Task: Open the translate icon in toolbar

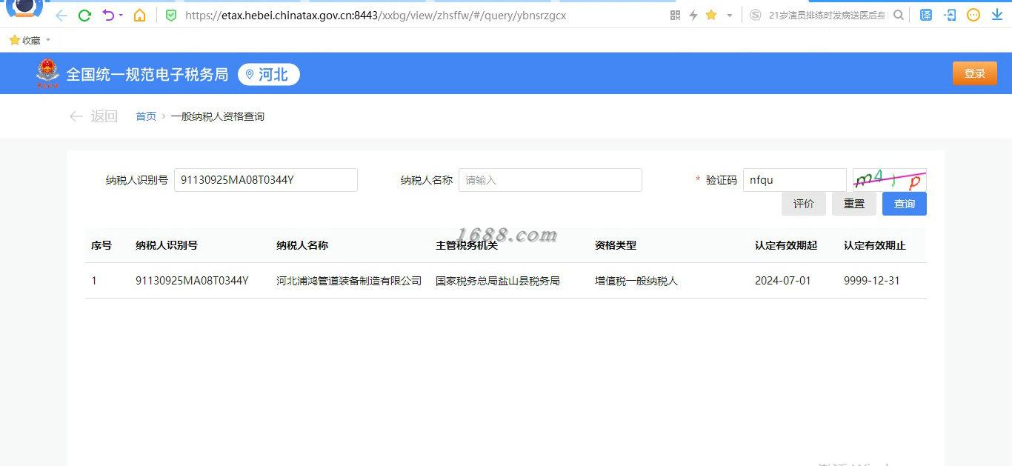Action: (x=926, y=15)
